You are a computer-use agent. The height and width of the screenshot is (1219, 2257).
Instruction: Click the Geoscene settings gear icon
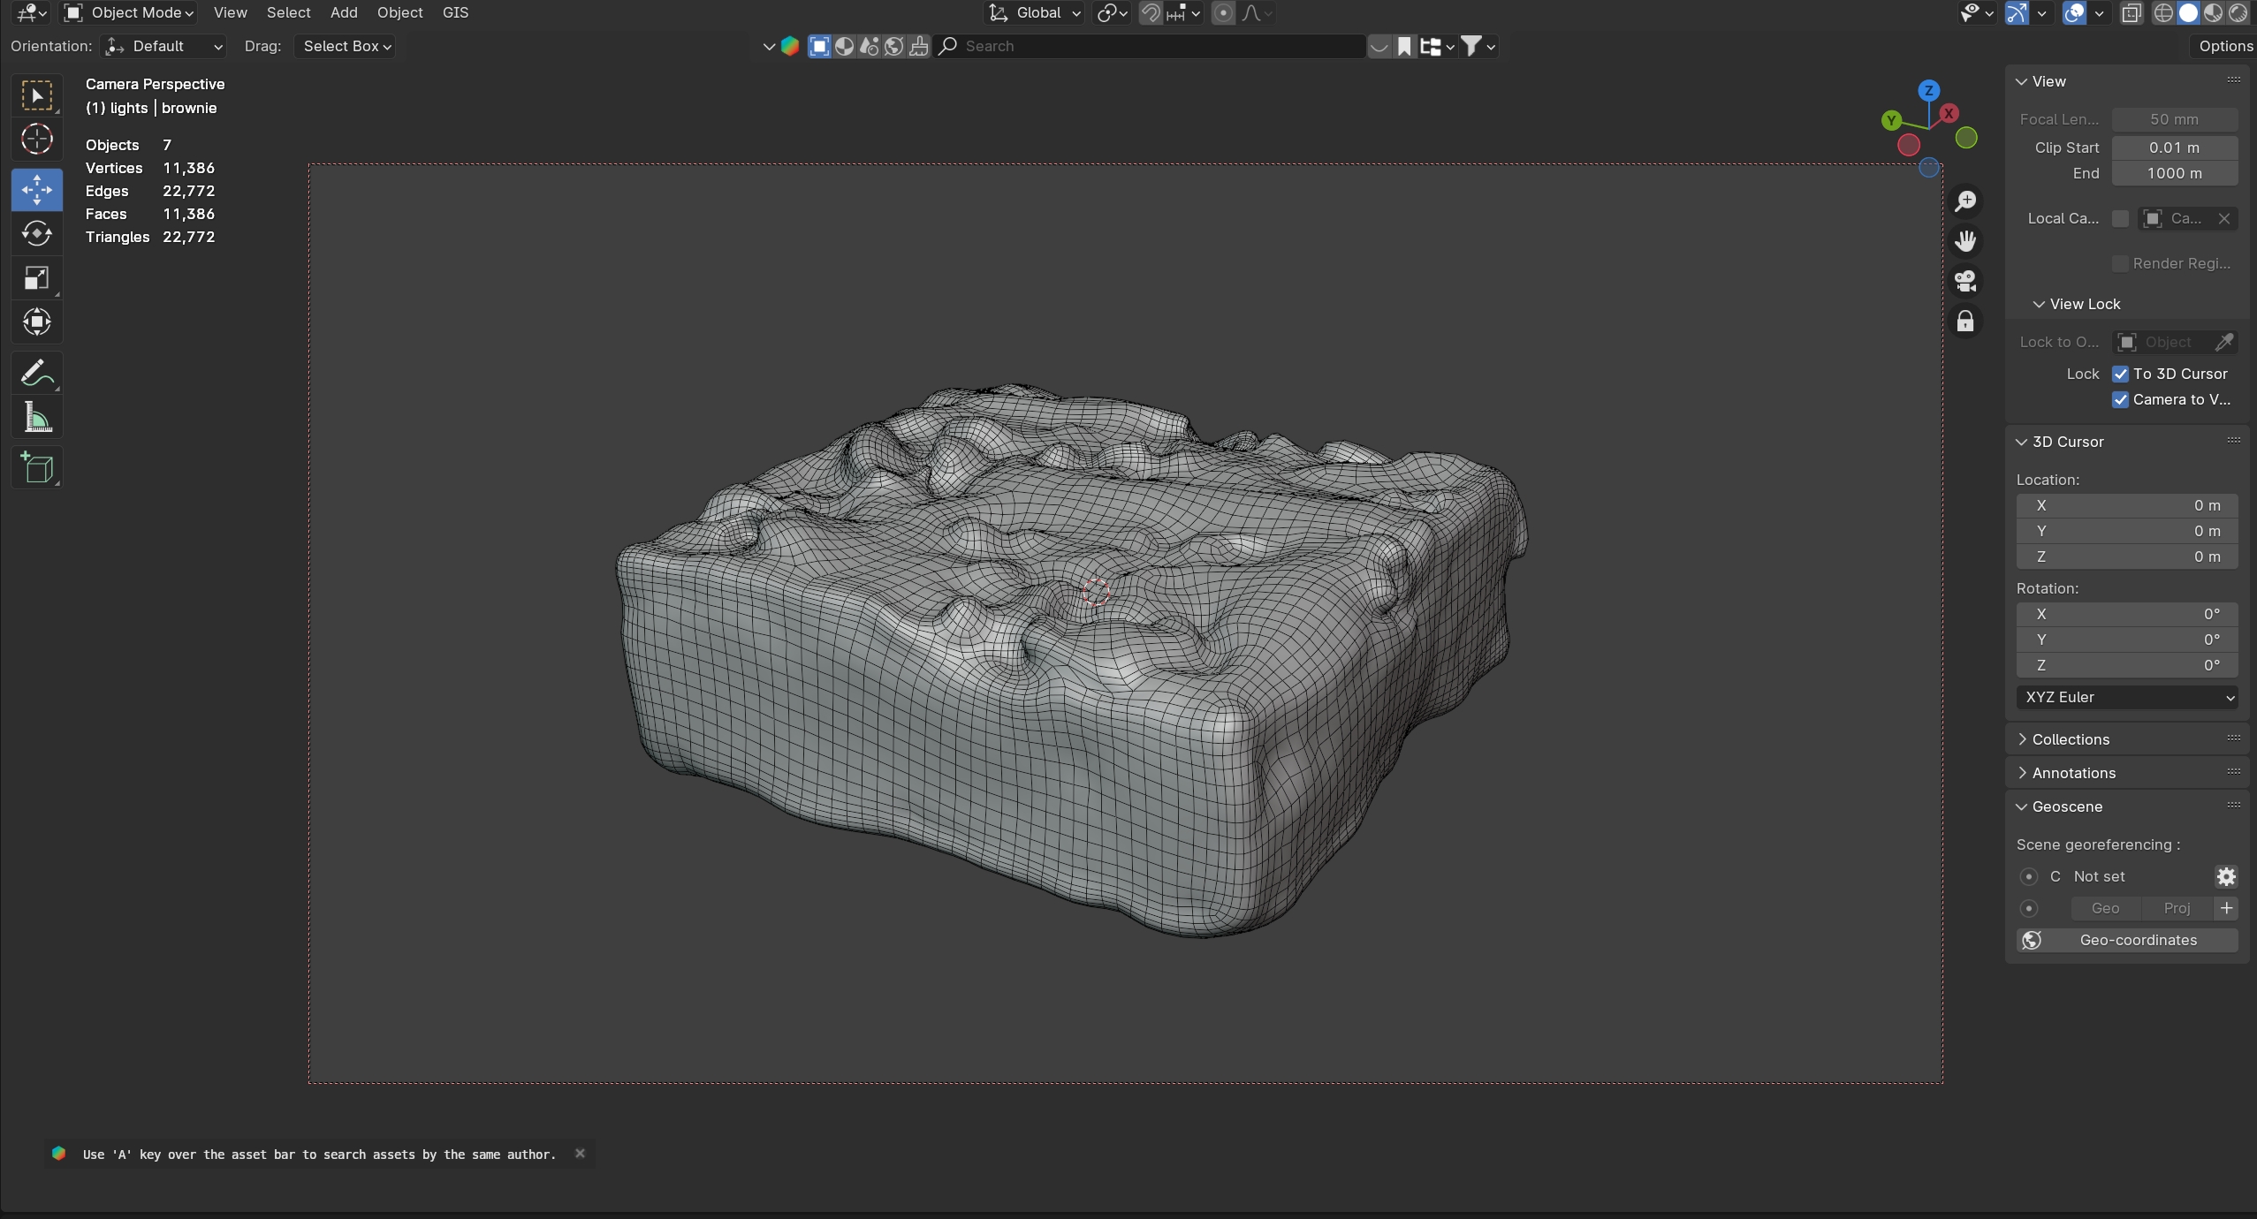2226,876
